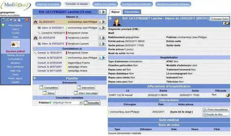Viewport: 231px width, 136px height.
Task: Click the red power logout icon
Action: point(27,20)
